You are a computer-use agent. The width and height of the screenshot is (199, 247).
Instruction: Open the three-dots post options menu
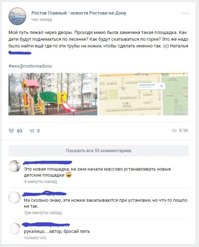click(x=185, y=13)
